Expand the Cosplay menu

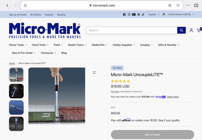146,45
